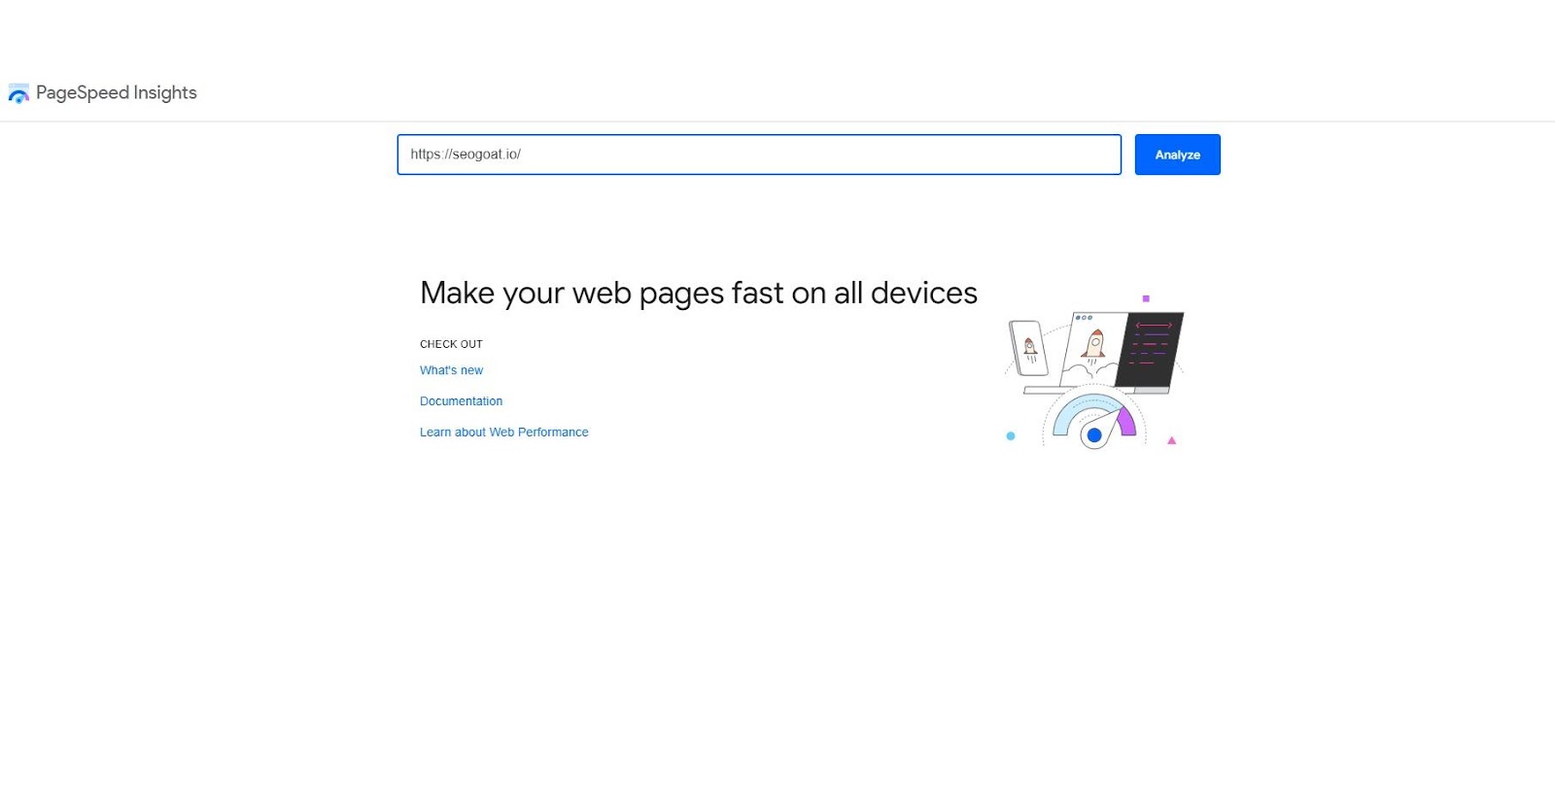1555x797 pixels.
Task: Click the purple segment of the gauge
Action: (1125, 422)
